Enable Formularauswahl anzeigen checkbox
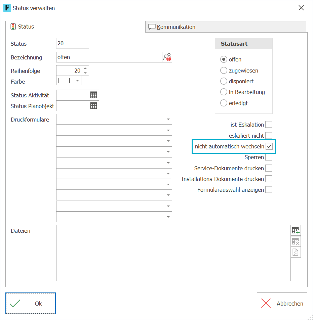This screenshot has height=320, width=313. [269, 190]
